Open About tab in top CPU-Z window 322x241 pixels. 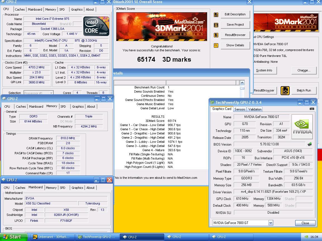click(x=90, y=9)
